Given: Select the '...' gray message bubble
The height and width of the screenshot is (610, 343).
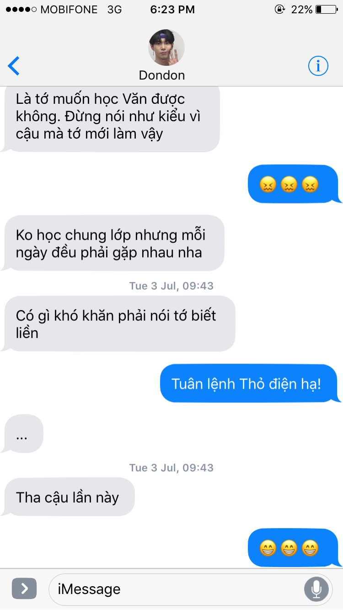Looking at the screenshot, I should [22, 433].
